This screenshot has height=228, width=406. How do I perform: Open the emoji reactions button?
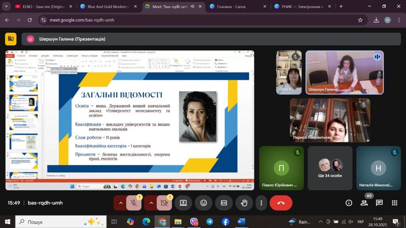tap(203, 203)
